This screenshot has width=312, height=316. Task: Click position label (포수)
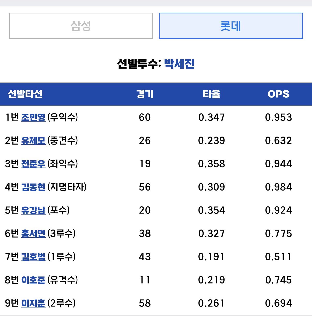[x=59, y=210]
